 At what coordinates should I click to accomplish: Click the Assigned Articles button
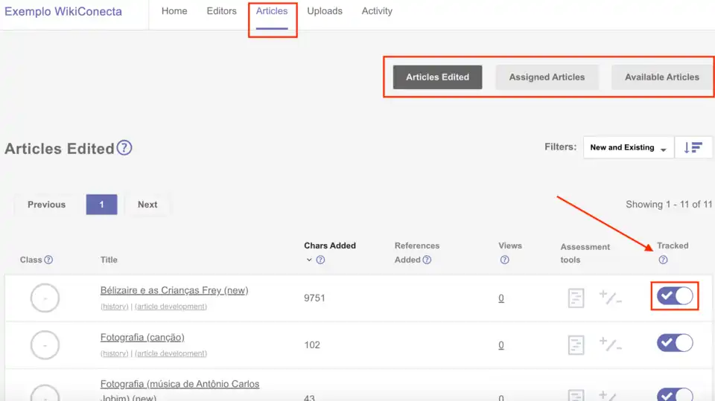[x=547, y=77]
